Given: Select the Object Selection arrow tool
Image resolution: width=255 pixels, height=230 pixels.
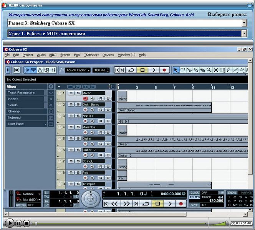Looking at the screenshot, I should tap(176, 70).
